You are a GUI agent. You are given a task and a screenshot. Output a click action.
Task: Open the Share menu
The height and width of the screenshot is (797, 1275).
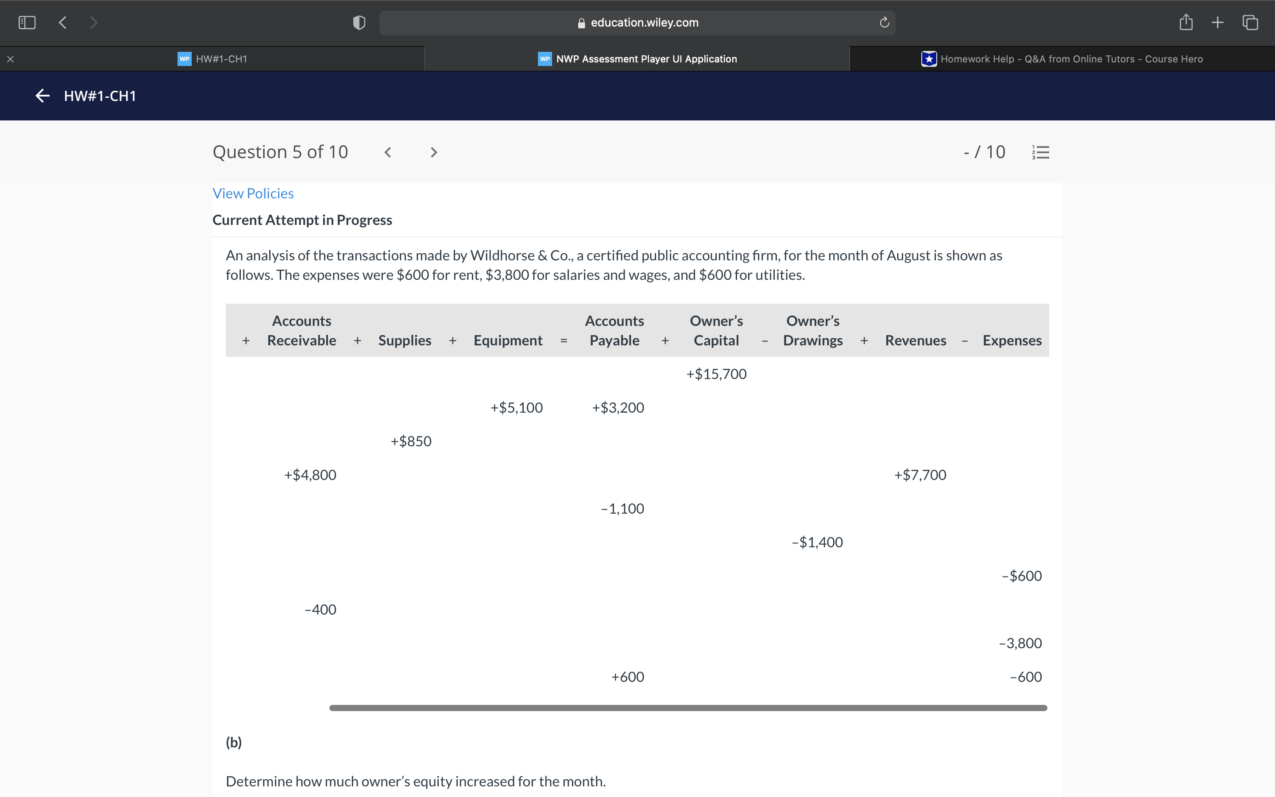[1186, 22]
